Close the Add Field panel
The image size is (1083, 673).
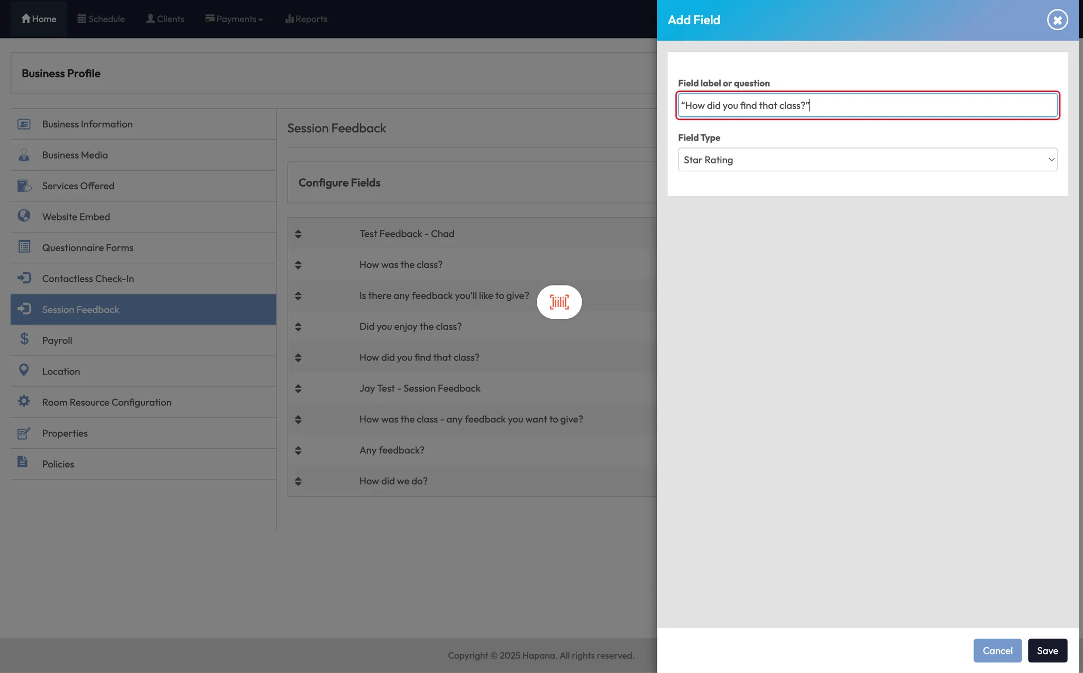pos(1057,20)
